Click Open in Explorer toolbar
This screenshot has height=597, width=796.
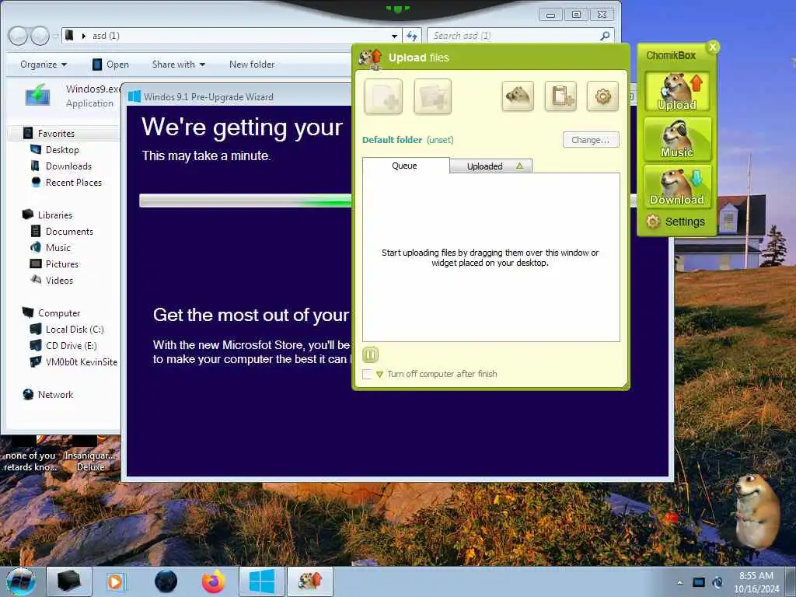[110, 65]
